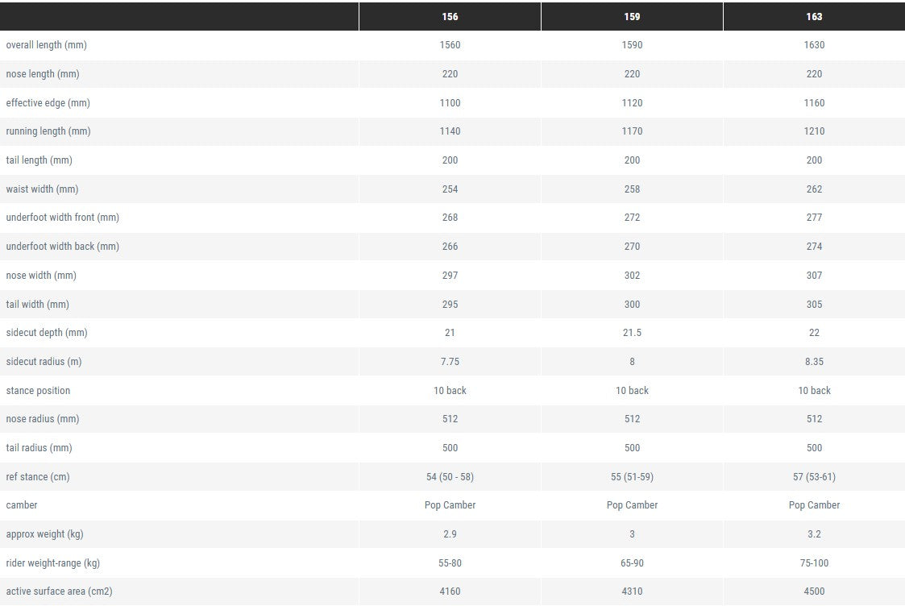Click approx weight value 3.2

tap(814, 534)
